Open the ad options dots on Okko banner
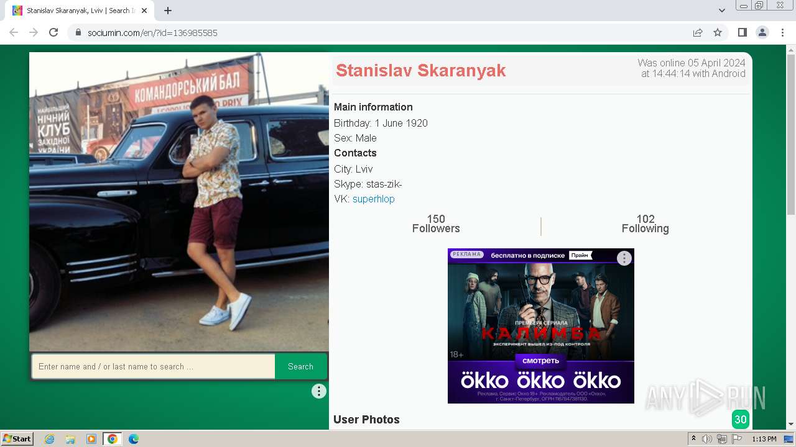This screenshot has height=447, width=796. pos(624,258)
